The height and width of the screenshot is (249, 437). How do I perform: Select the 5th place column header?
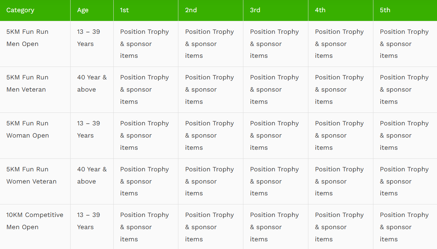(x=385, y=10)
